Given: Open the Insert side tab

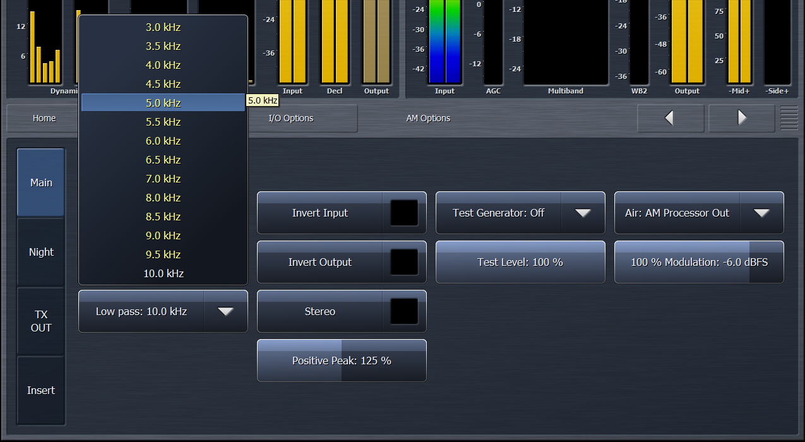Looking at the screenshot, I should tap(41, 390).
